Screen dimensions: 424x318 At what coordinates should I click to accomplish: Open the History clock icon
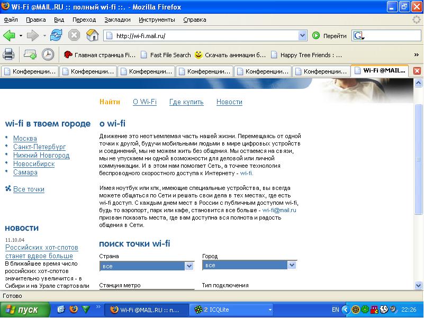[x=48, y=54]
